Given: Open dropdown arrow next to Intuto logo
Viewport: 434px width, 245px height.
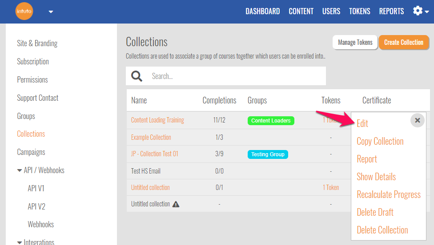Looking at the screenshot, I should coord(51,12).
